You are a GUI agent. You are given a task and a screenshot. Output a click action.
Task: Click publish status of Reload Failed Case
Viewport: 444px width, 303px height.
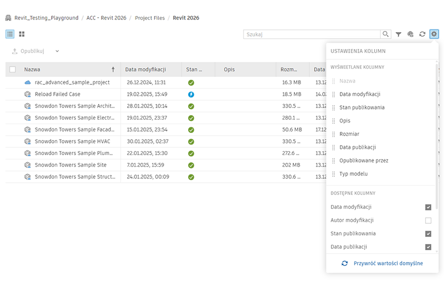point(191,94)
